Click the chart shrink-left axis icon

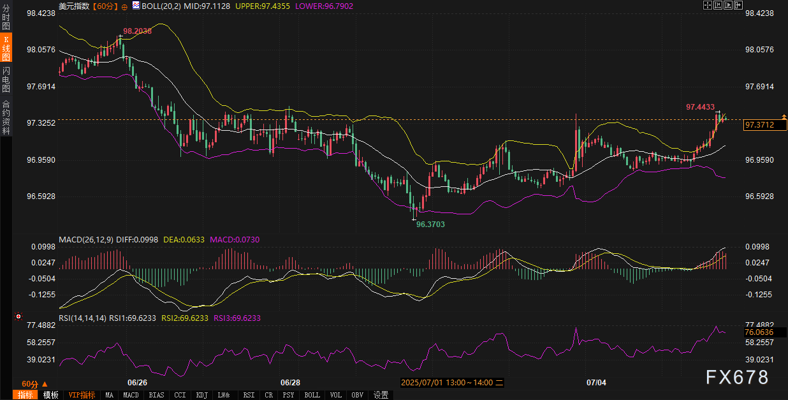tap(717, 5)
